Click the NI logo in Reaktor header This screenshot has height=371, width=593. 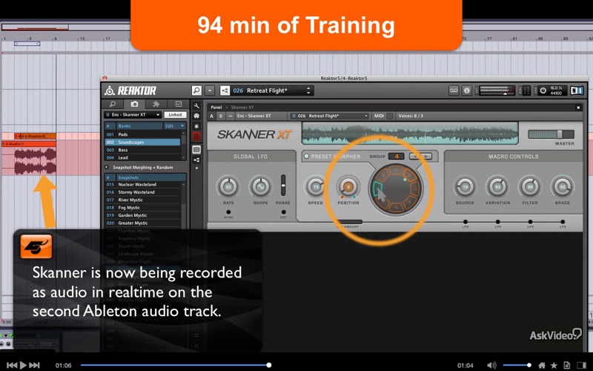[x=577, y=91]
